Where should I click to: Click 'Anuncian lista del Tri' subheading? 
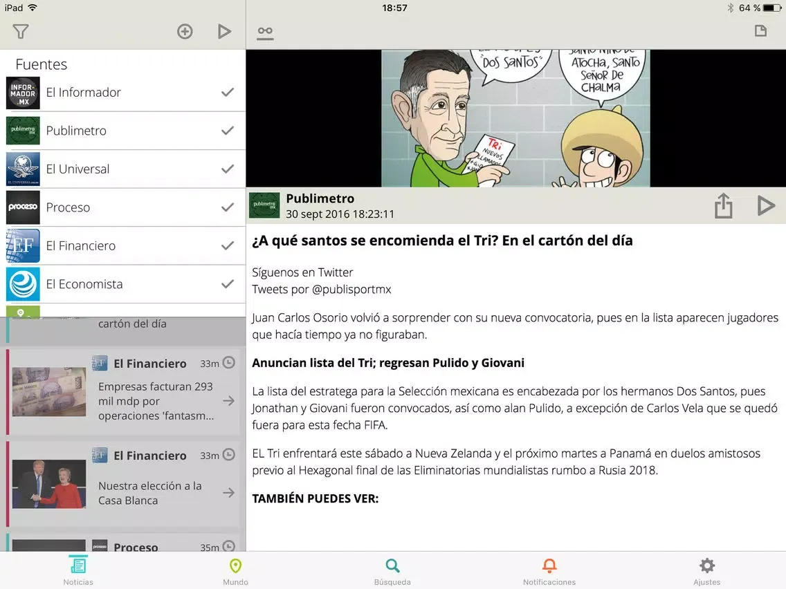[388, 363]
